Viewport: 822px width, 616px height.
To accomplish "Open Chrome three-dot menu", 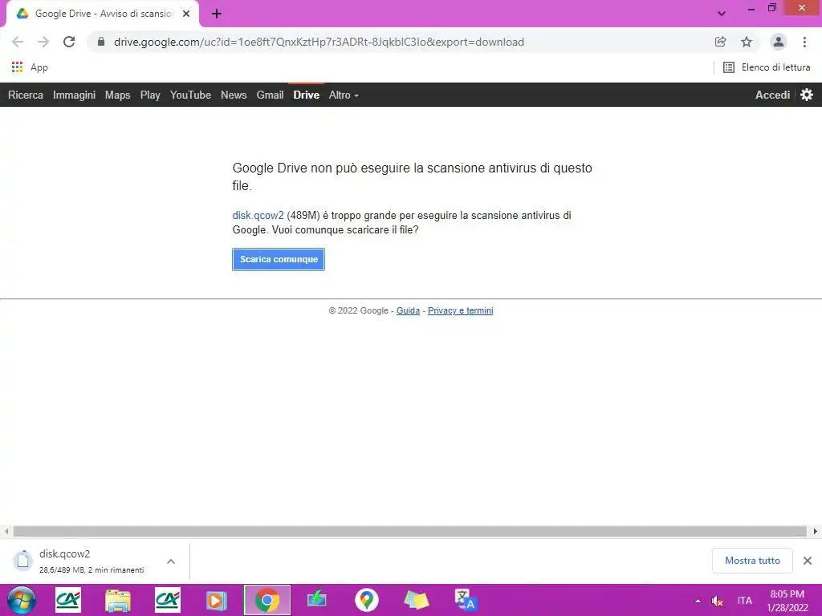I will click(804, 42).
